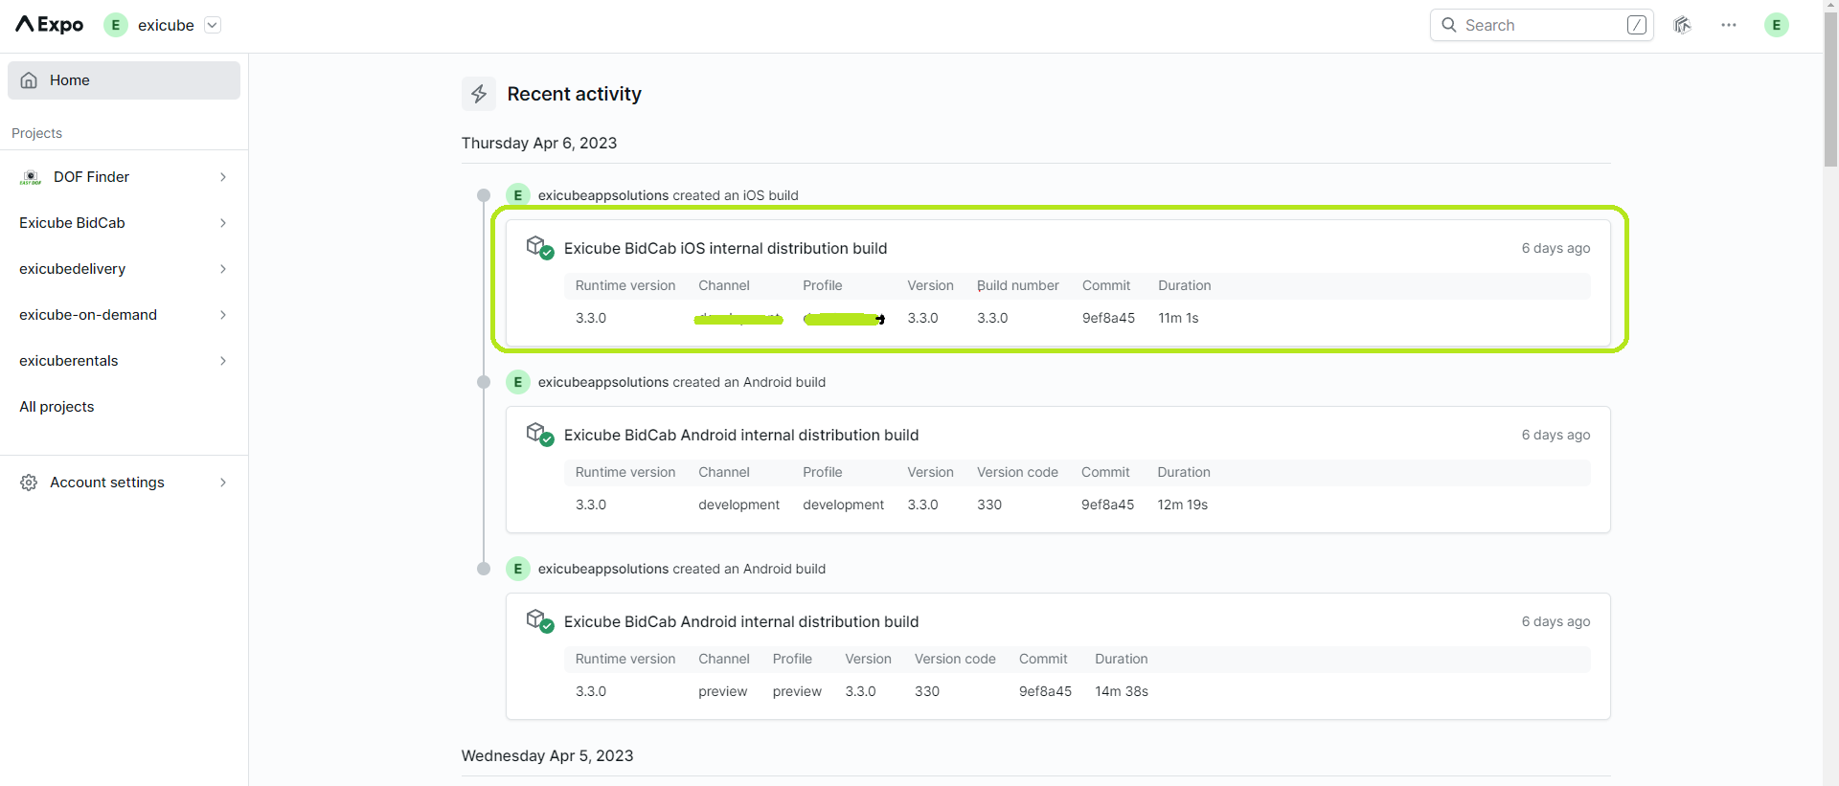Click inside the Search field
Screen dimensions: 1839x786
tap(1540, 25)
